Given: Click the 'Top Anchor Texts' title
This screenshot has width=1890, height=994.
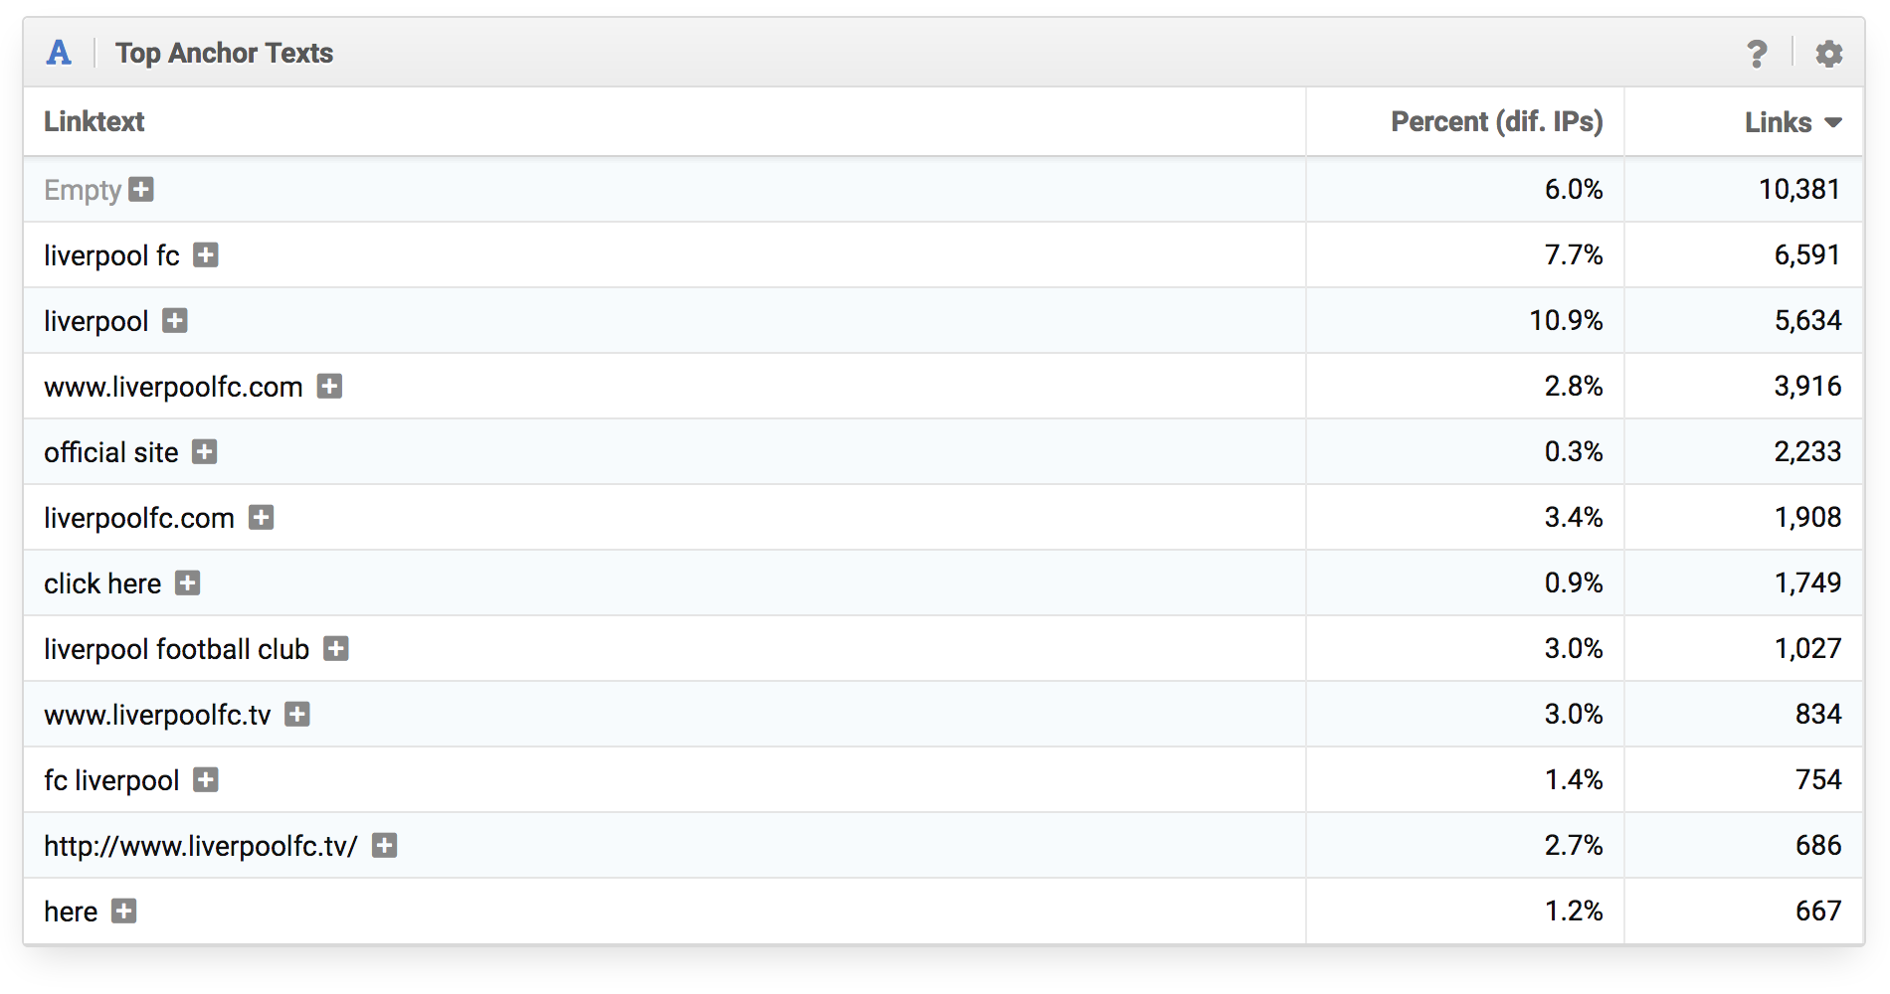Looking at the screenshot, I should [x=224, y=53].
